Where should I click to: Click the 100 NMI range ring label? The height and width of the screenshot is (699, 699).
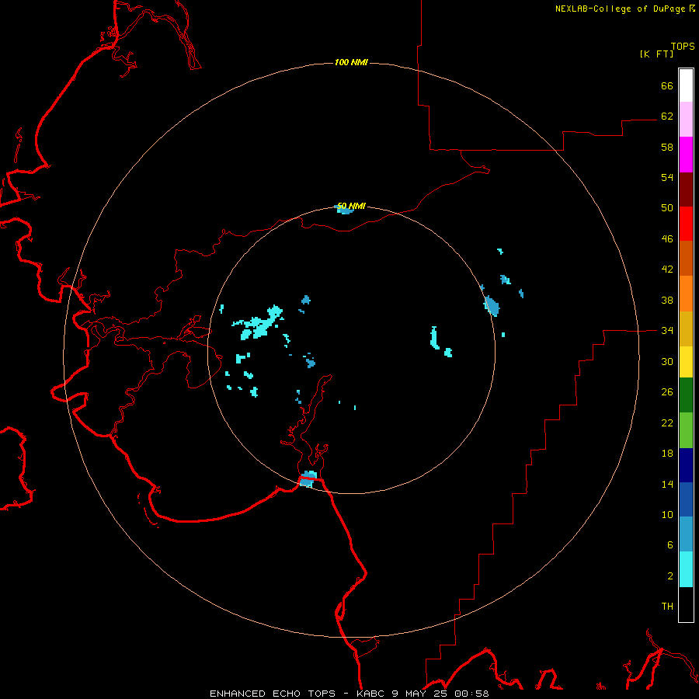tap(351, 62)
